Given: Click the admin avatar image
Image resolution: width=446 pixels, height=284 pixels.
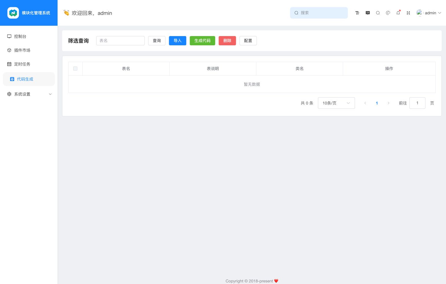Looking at the screenshot, I should (x=420, y=13).
